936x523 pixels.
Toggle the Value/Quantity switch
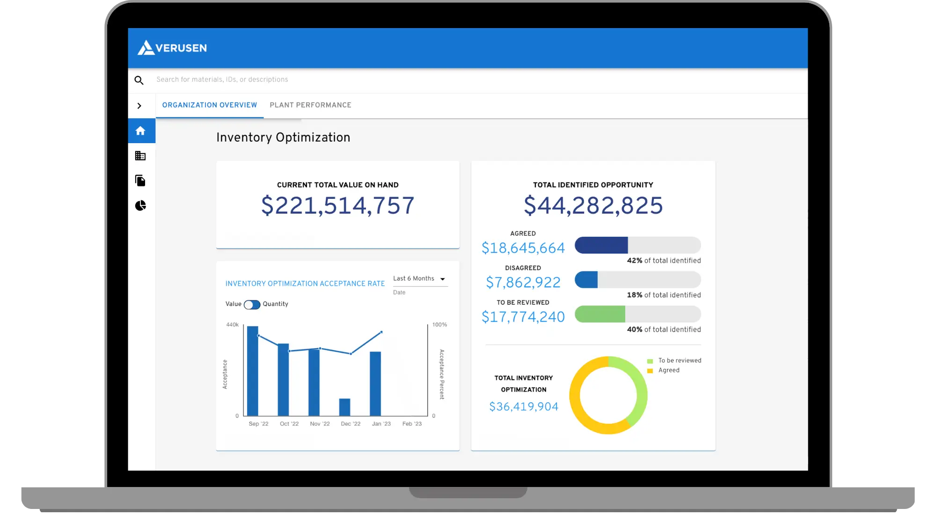252,305
